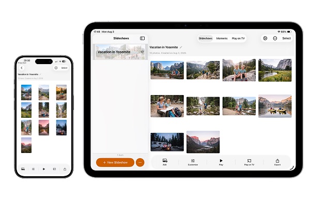Open the night campfire photo on iPhone
310x199 pixels.
tap(61, 128)
